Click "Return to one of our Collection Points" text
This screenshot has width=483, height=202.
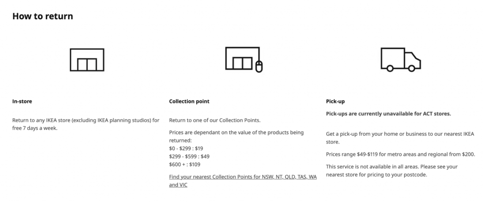point(215,120)
